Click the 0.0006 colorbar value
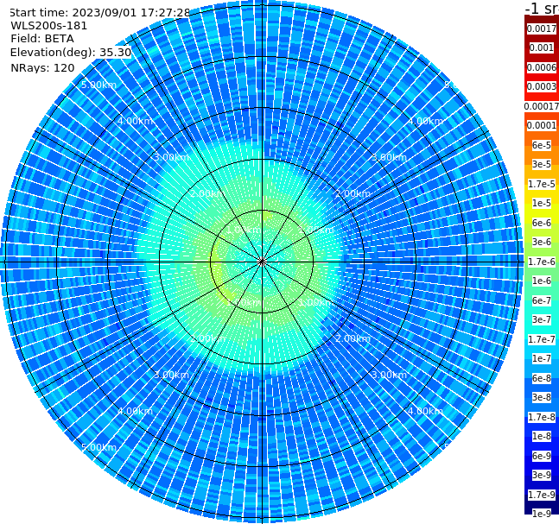Screen dimensions: 559x524 click(x=542, y=67)
